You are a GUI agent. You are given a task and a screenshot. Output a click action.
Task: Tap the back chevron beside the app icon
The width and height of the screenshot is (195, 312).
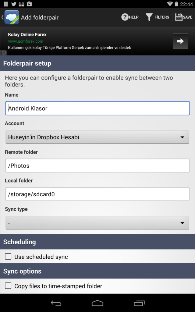(2, 17)
